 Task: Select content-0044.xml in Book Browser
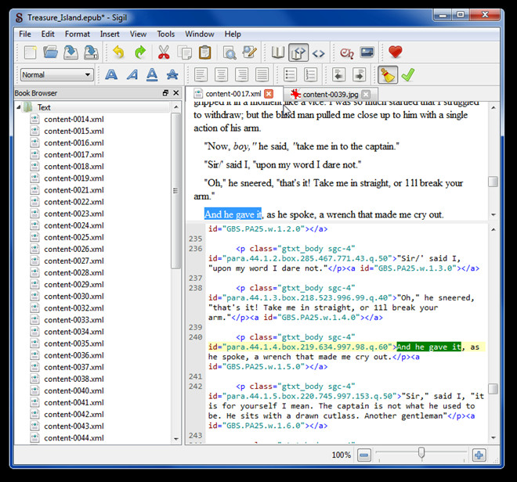[x=74, y=438]
